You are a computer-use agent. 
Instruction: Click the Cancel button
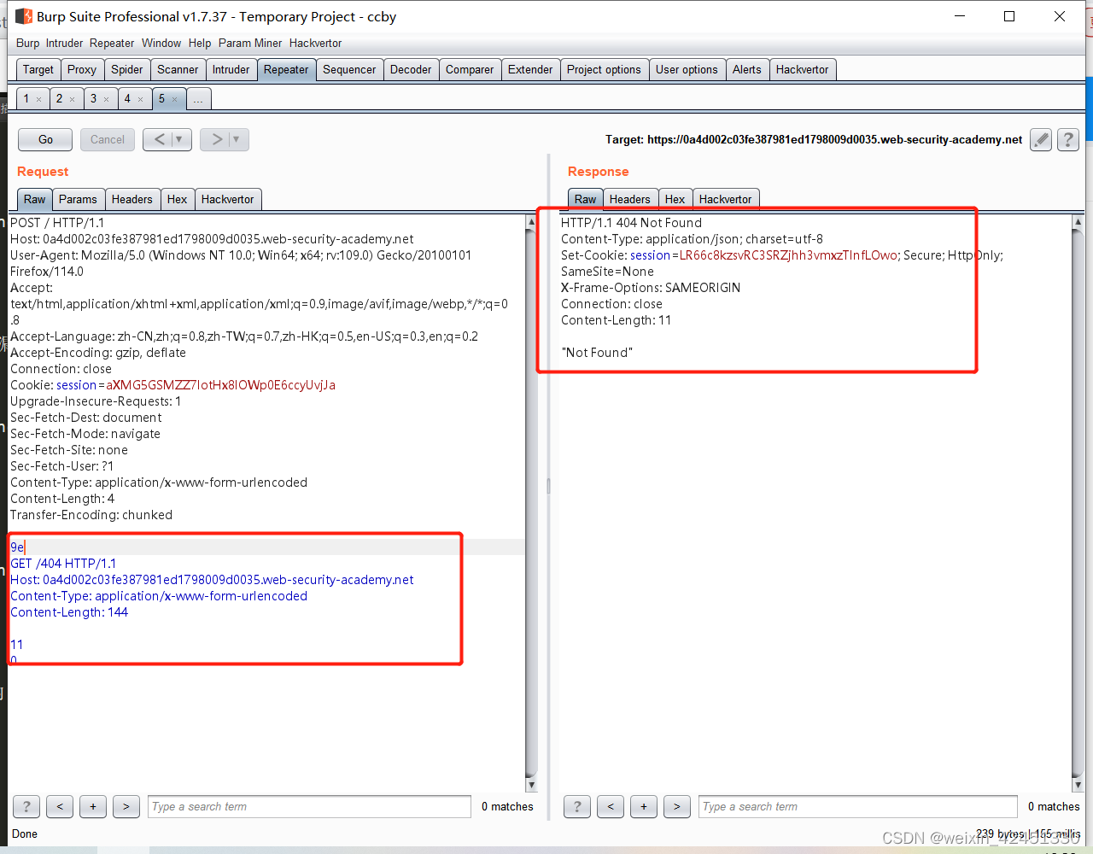coord(108,139)
